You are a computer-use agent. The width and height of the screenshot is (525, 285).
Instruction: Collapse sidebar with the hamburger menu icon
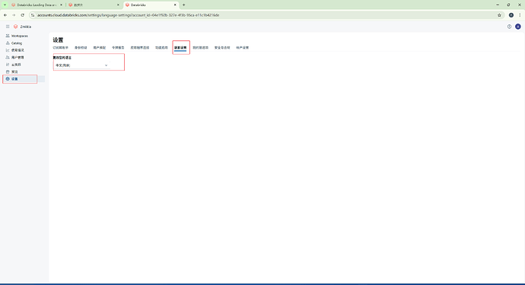pyautogui.click(x=8, y=27)
